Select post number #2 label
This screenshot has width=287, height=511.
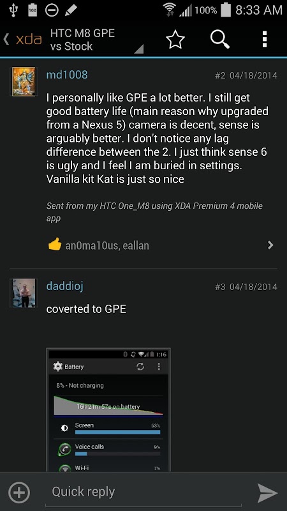tap(220, 75)
